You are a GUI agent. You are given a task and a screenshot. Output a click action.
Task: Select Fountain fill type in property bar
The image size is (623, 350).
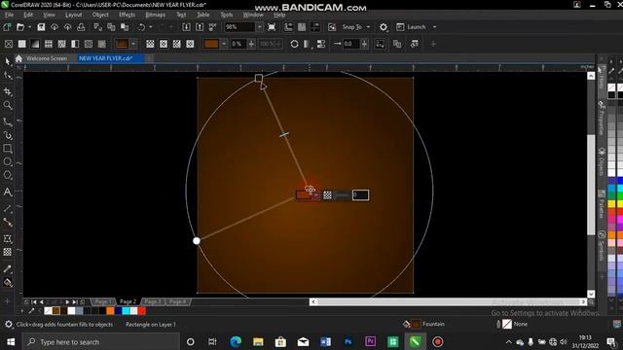click(35, 44)
